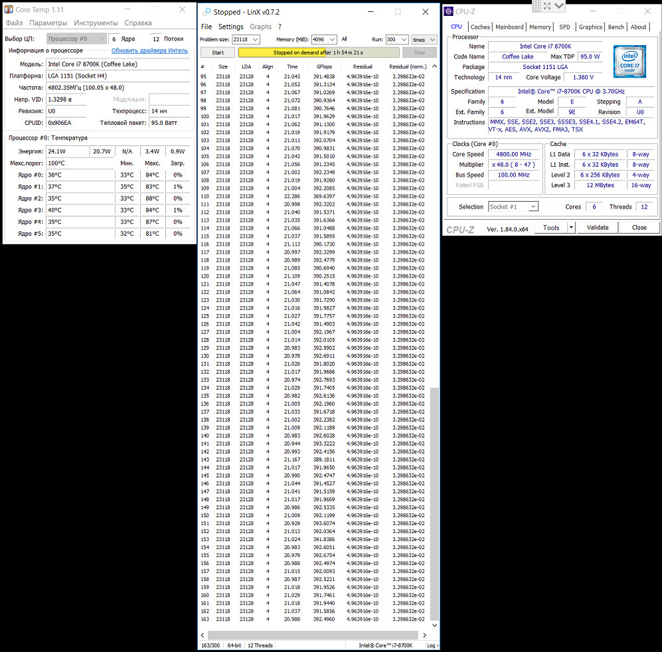Click the Core Voltage 1.360 V value

click(583, 77)
